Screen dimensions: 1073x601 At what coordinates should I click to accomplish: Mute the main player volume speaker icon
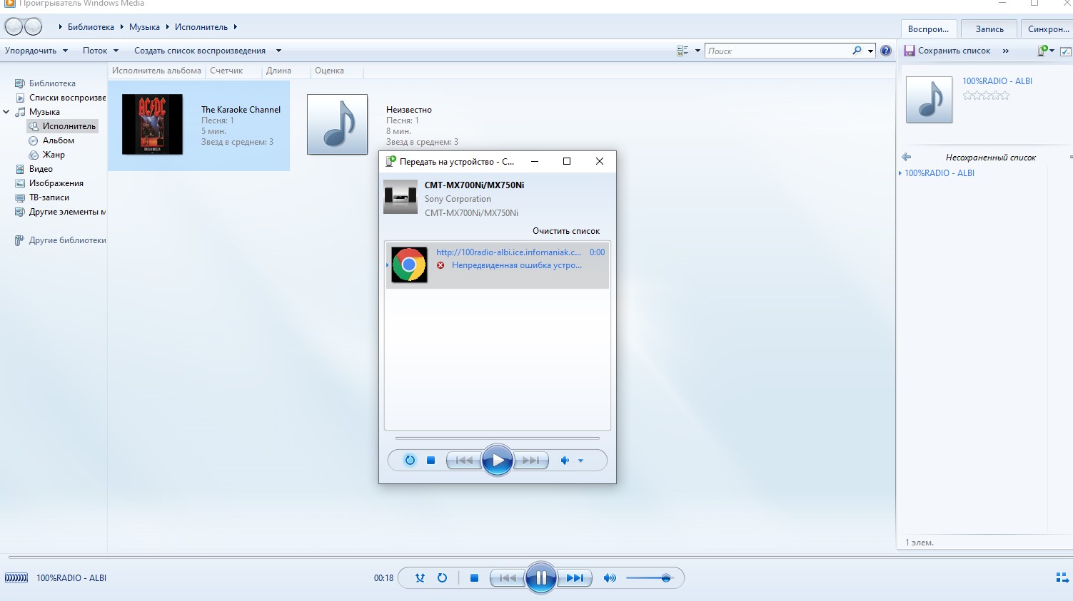(609, 578)
